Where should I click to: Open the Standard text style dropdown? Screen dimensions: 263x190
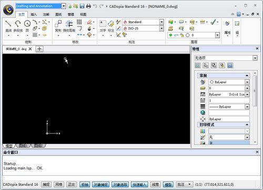[x=161, y=22]
